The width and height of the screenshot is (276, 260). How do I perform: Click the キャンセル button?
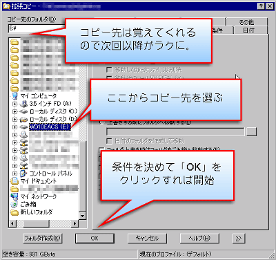[x=147, y=238]
